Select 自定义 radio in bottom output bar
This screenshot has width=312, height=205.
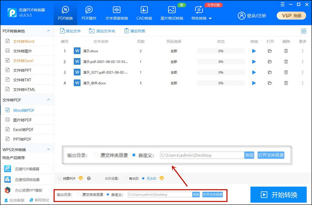[108, 195]
